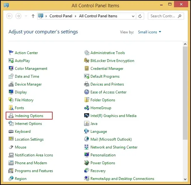Viewport: 191px width, 185px height.
Task: Click the All Control Panel Items breadcrumb
Action: pos(98,16)
